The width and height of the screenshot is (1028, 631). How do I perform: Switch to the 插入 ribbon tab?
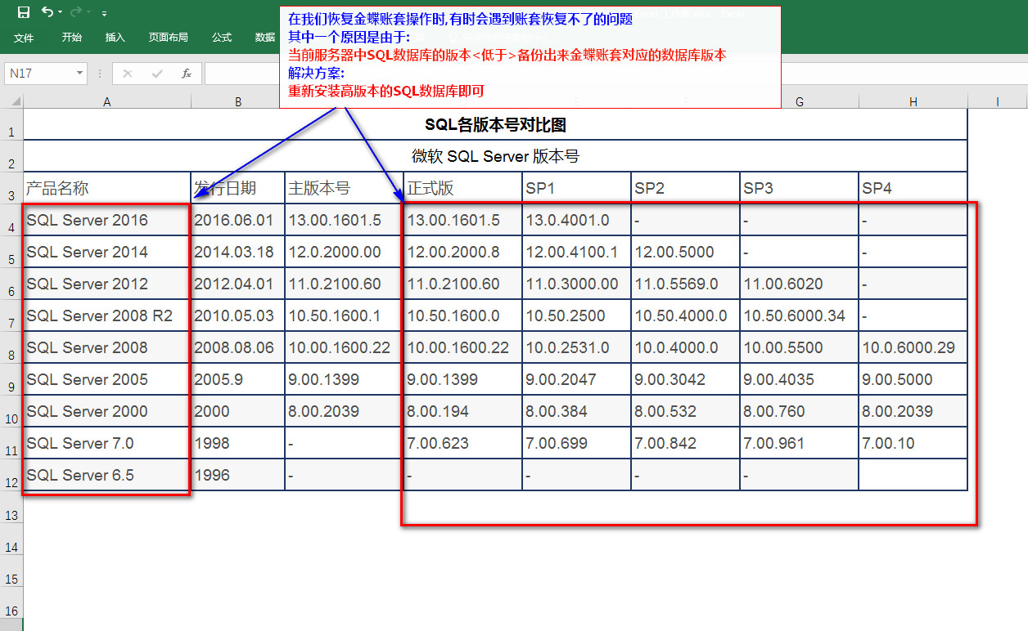tap(115, 38)
